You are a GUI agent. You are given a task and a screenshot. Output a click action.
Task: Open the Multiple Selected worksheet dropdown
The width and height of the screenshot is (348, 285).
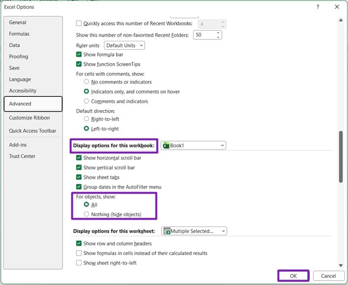tap(194, 231)
